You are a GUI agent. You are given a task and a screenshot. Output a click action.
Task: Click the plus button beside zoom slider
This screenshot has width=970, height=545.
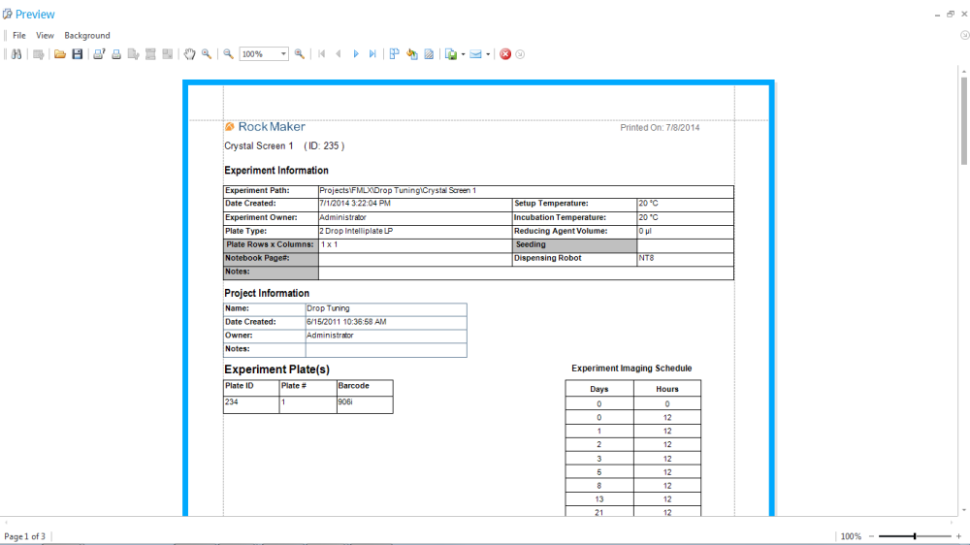coord(959,536)
